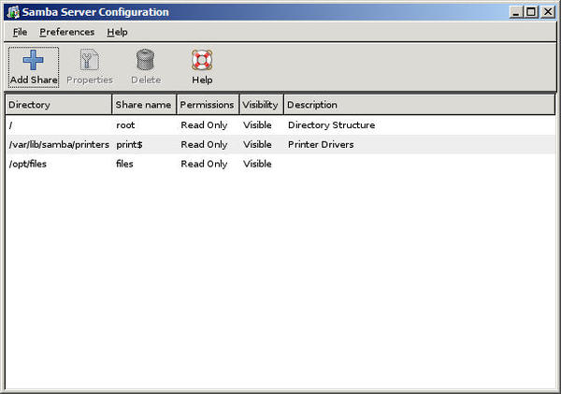Open the Help menu in menu bar

tap(118, 32)
